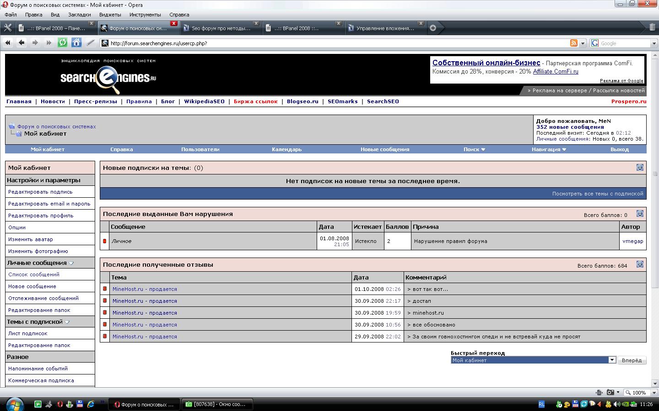Open the Биржа ссылок link
The width and height of the screenshot is (659, 411).
256,101
